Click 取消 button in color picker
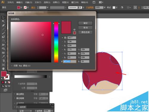Screen dimensions: 149x112 coord(86,28)
